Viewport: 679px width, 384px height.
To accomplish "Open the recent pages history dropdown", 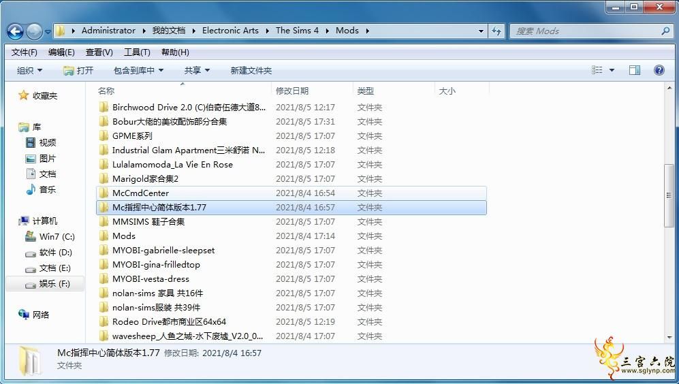I will [x=48, y=31].
